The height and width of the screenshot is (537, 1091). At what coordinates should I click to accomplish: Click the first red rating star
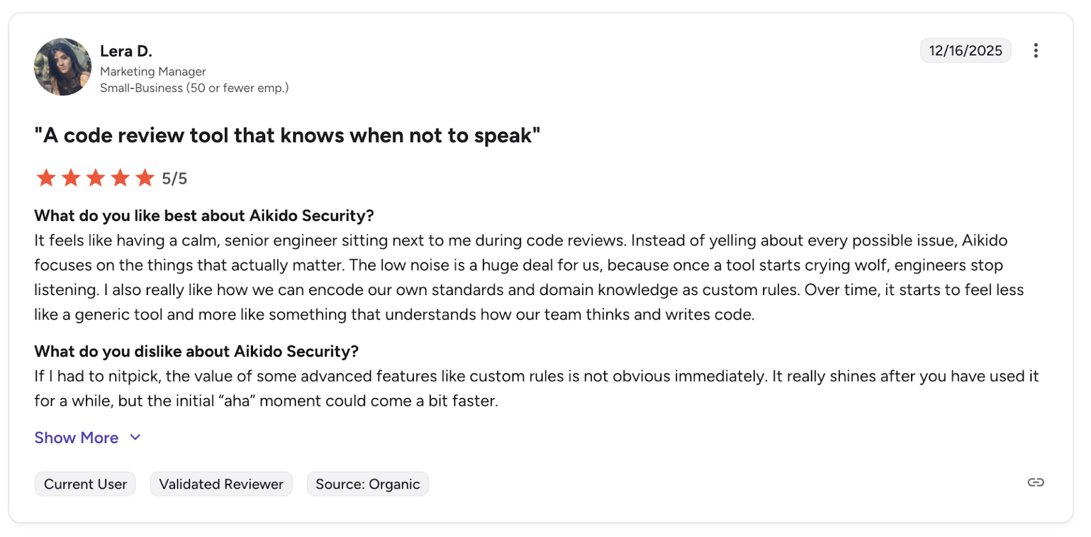(x=45, y=178)
